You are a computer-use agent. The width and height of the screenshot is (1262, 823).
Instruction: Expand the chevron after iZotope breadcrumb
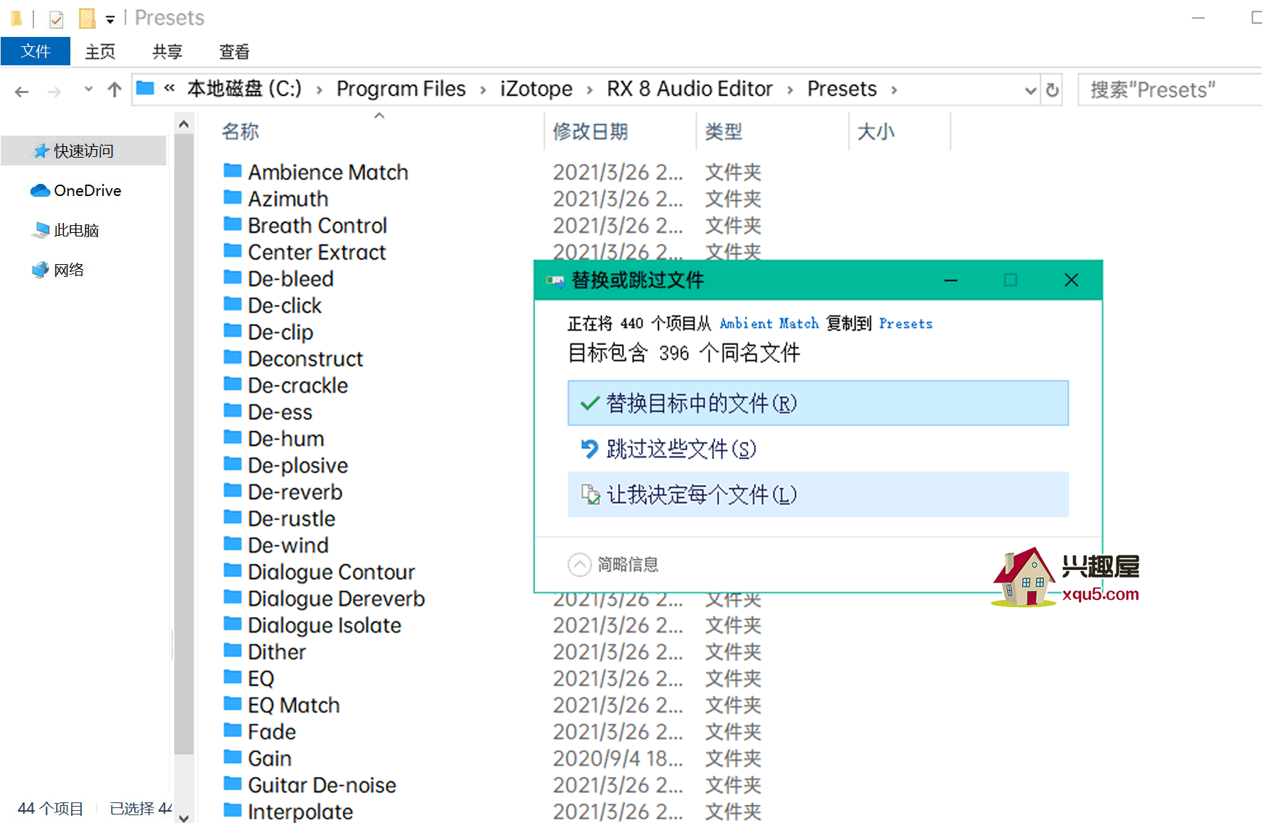589,90
